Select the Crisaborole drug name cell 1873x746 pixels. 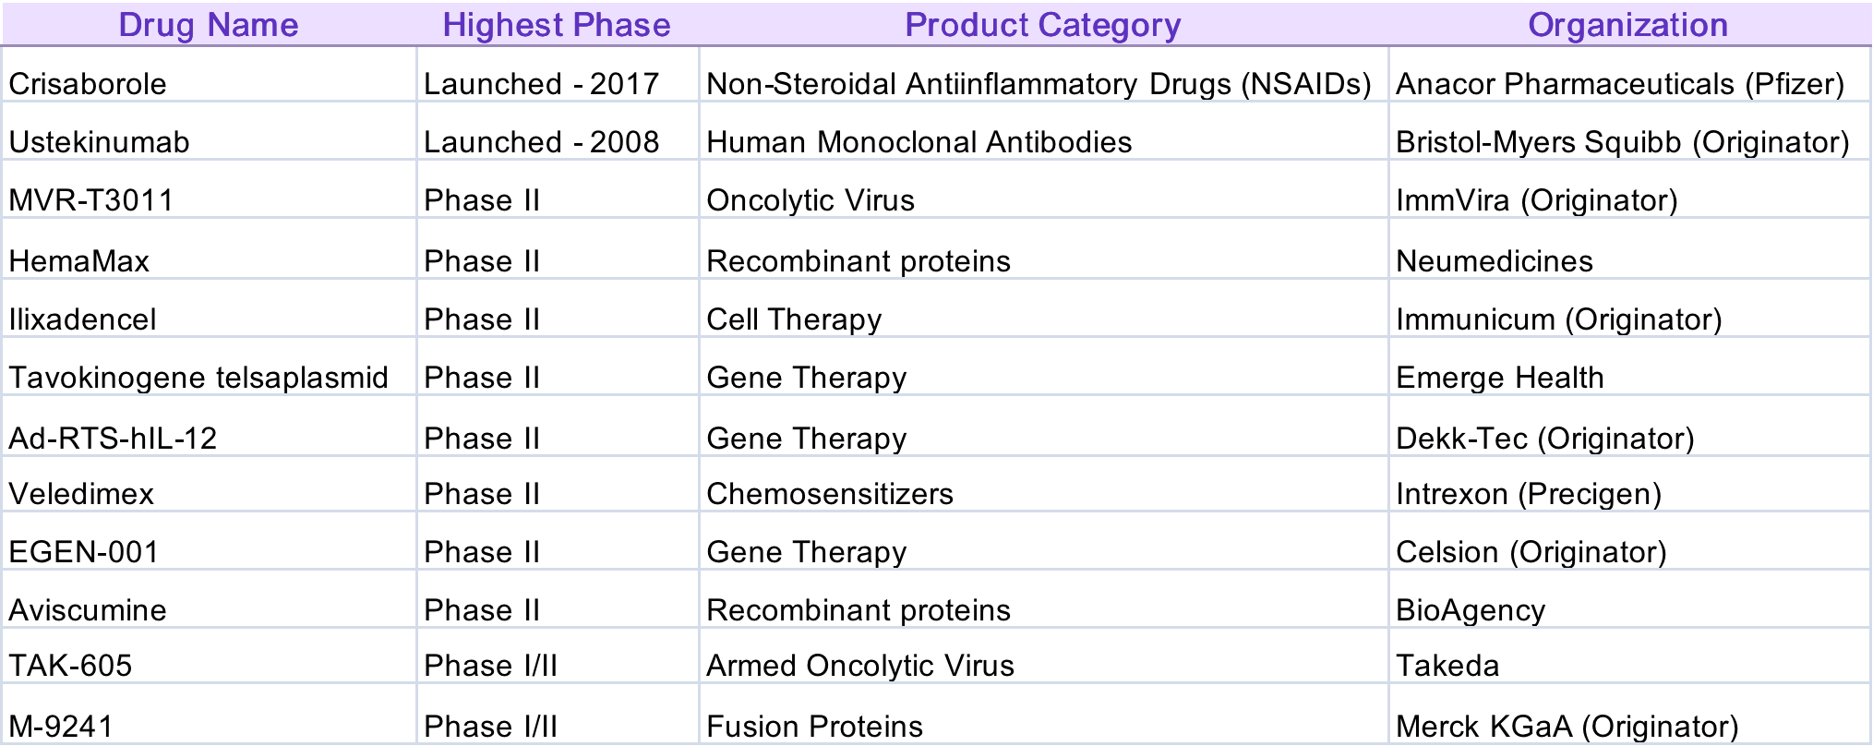point(88,84)
